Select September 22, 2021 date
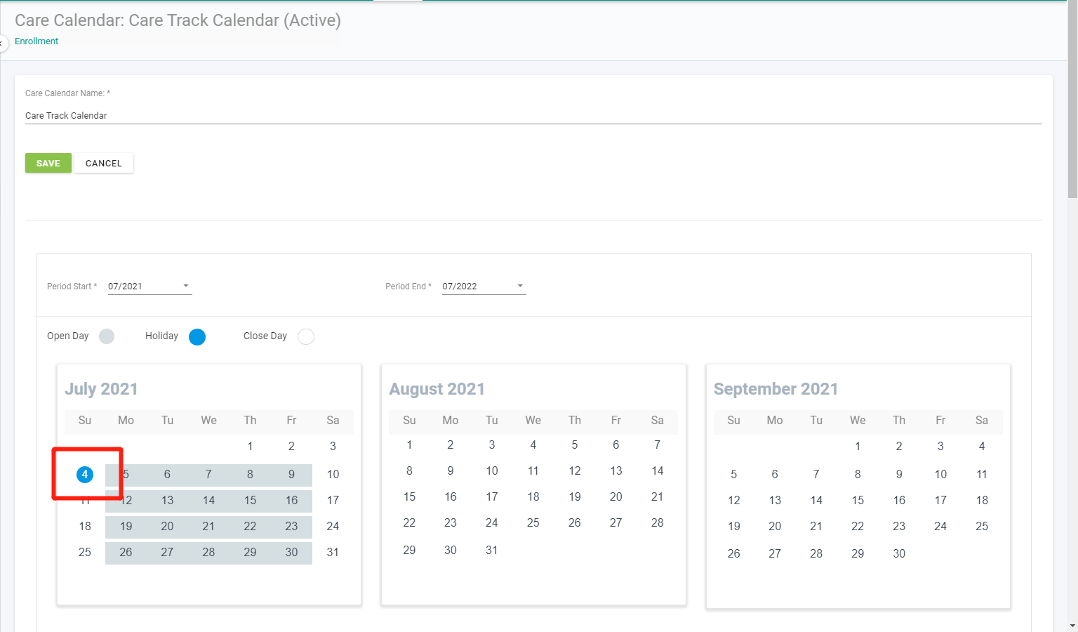 (858, 527)
